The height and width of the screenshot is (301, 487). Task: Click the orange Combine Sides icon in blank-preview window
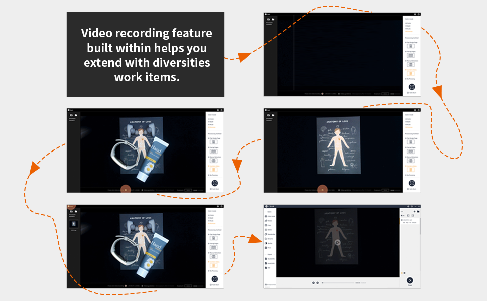(x=411, y=74)
